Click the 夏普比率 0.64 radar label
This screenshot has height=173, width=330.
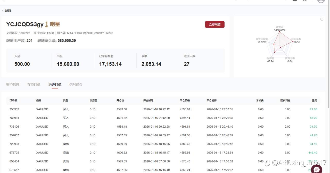click(x=290, y=60)
